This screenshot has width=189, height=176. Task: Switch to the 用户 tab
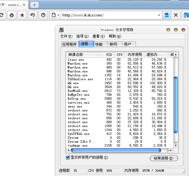[x=129, y=44]
